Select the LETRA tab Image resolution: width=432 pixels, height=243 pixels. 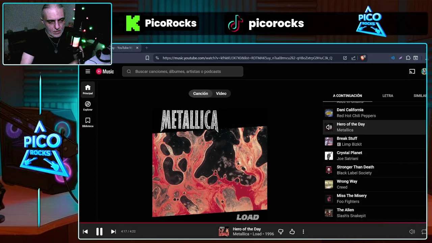(388, 96)
